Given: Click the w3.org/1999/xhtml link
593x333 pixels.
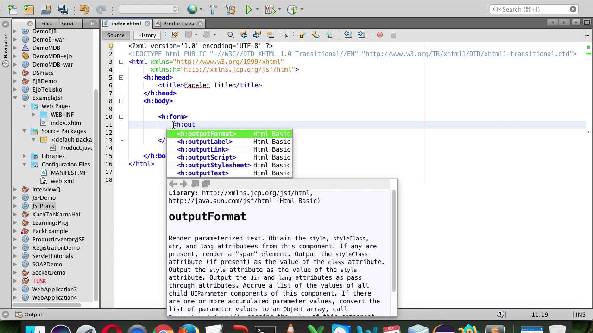Looking at the screenshot, I should coord(228,62).
